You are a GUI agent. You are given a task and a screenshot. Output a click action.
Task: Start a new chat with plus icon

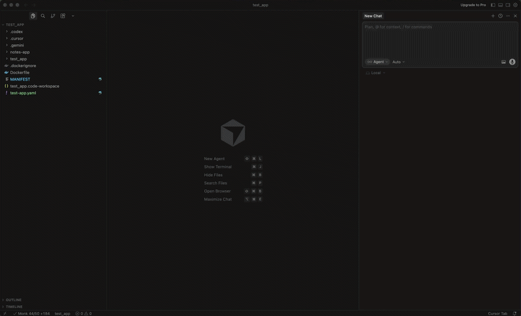493,16
